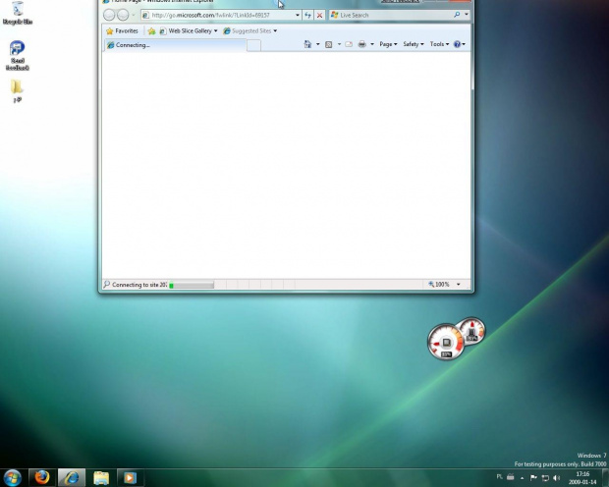The image size is (609, 487).
Task: Click the Read Mail icon
Action: pyautogui.click(x=349, y=44)
